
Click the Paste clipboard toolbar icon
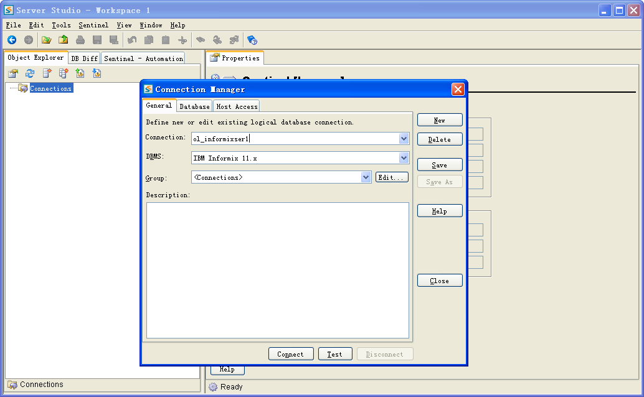click(166, 40)
